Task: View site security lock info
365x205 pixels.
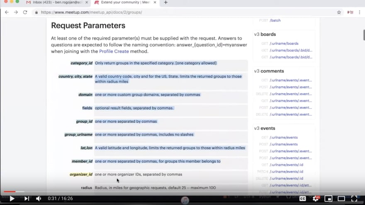Action: [x=36, y=12]
